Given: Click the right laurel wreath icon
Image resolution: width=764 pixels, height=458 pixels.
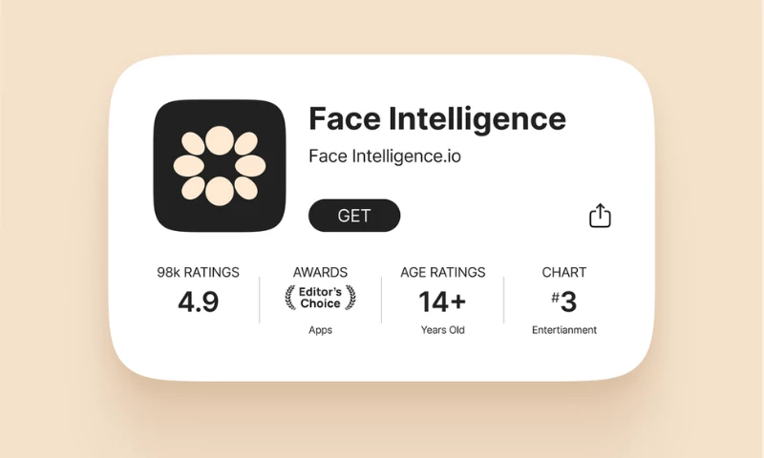Looking at the screenshot, I should tap(350, 298).
